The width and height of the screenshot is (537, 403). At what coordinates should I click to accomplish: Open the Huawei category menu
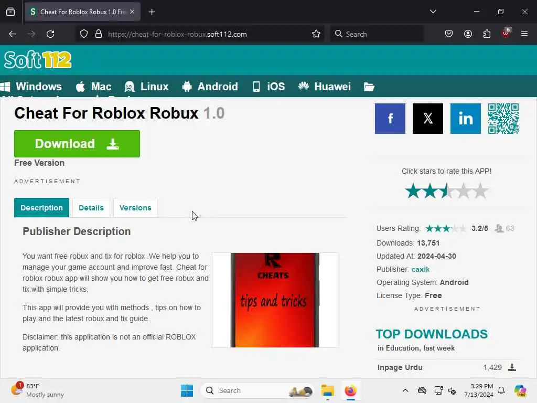[324, 87]
